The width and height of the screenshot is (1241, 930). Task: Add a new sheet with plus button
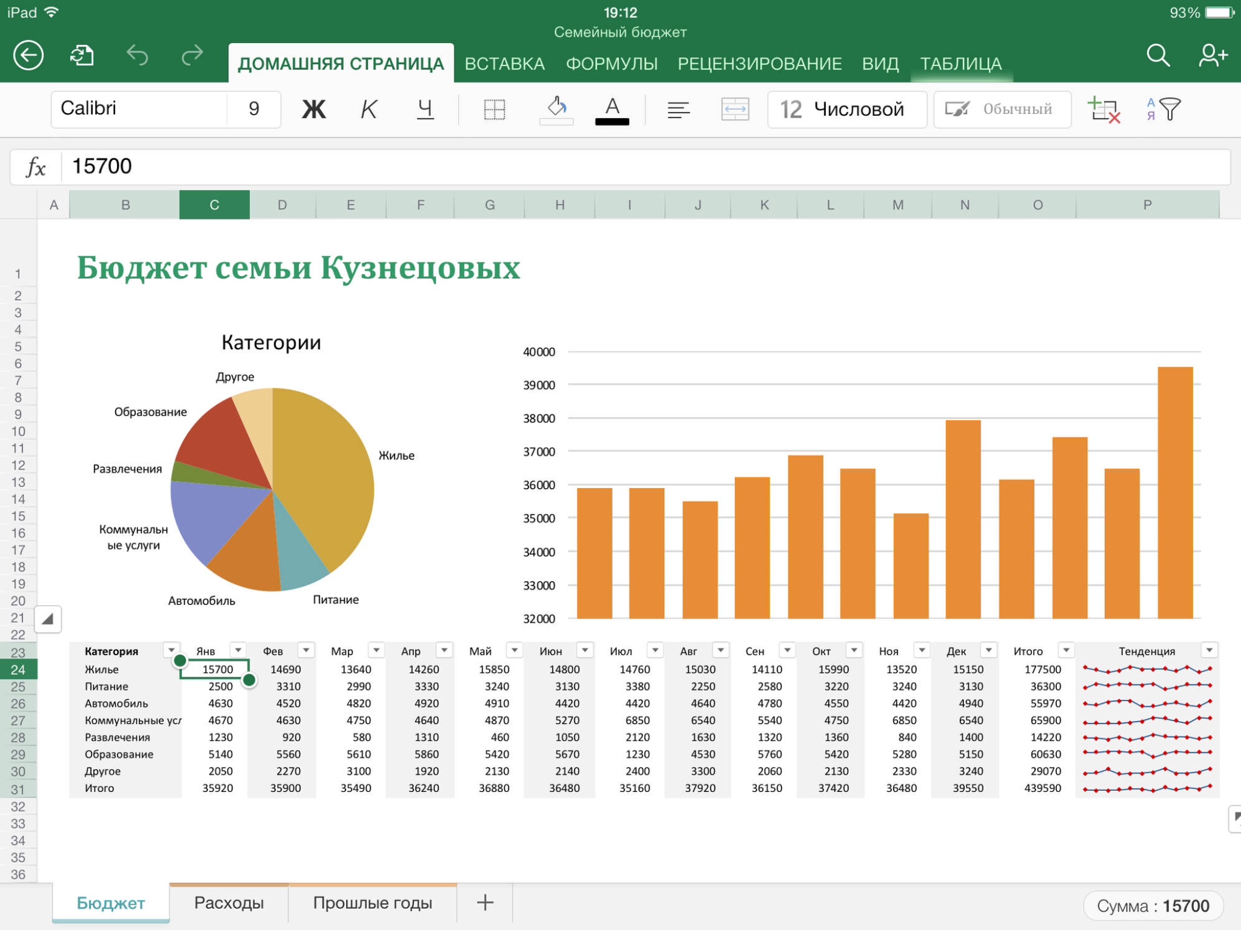point(485,903)
